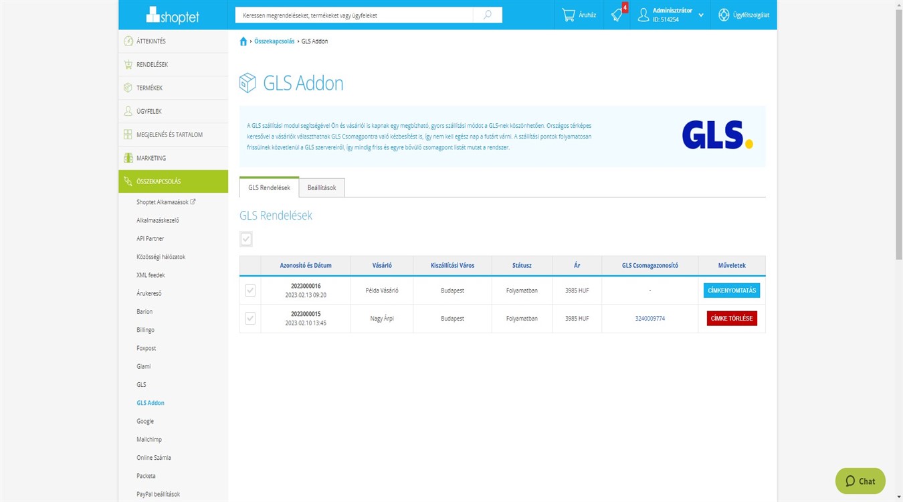
Task: Click the Megjelenés és tartalom grid icon
Action: [128, 135]
